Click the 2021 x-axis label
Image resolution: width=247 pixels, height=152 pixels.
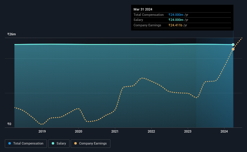pos(115,131)
